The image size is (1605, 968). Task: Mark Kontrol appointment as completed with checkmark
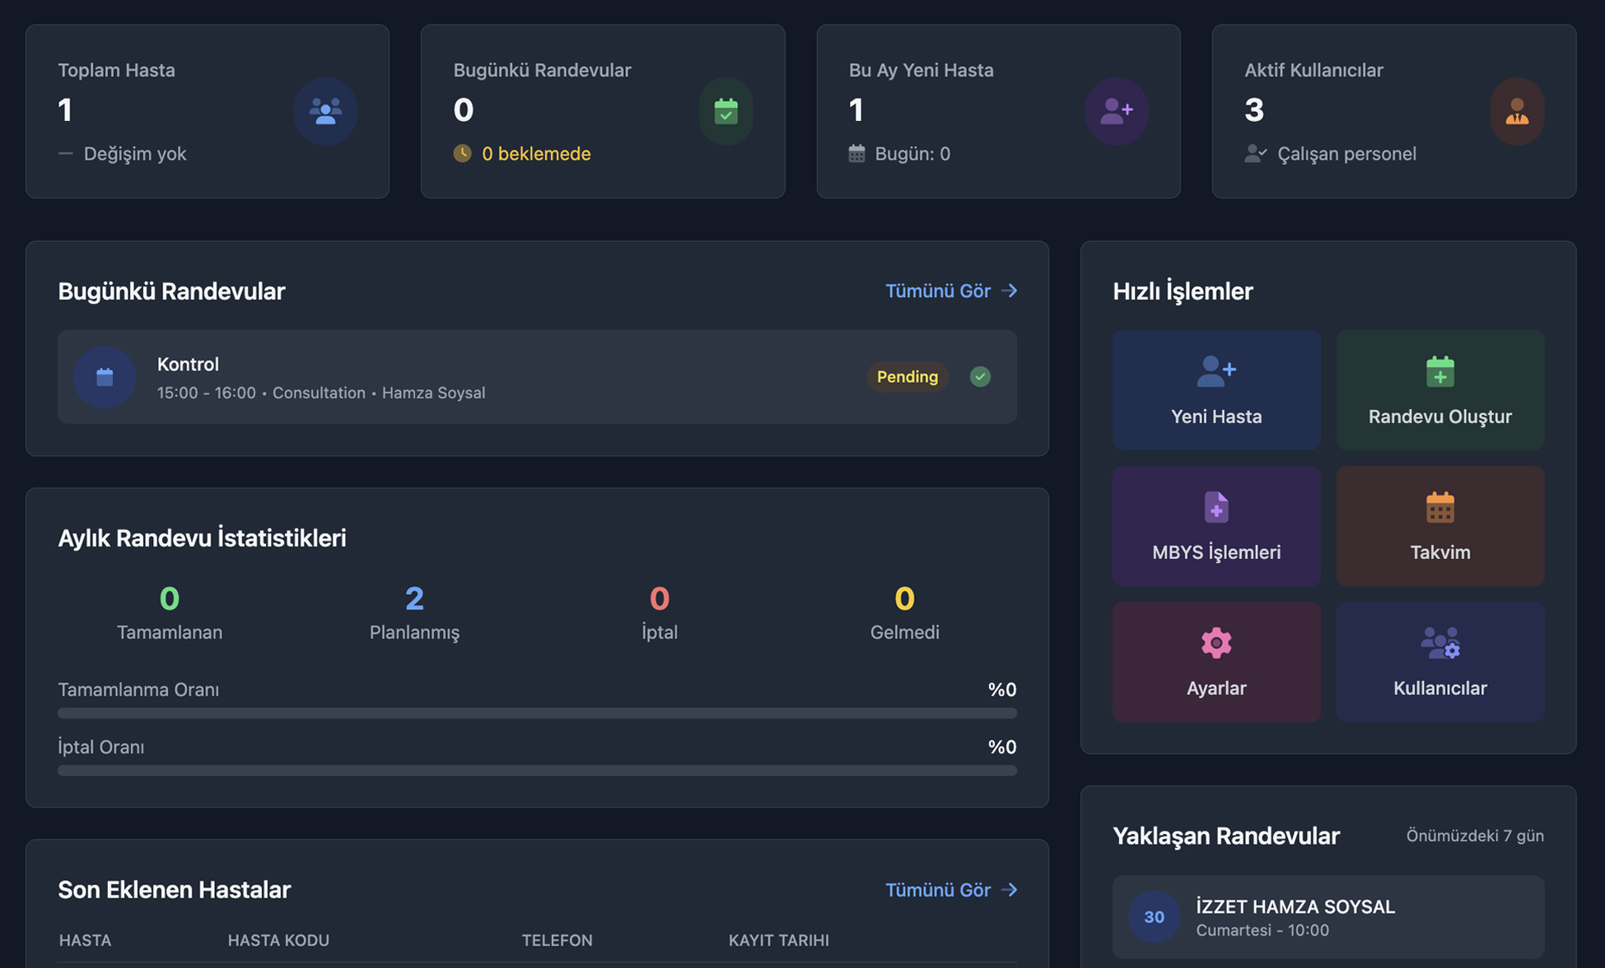click(x=979, y=377)
